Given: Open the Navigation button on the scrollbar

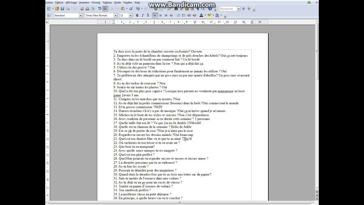Looking at the screenshot, I should 317,195.
